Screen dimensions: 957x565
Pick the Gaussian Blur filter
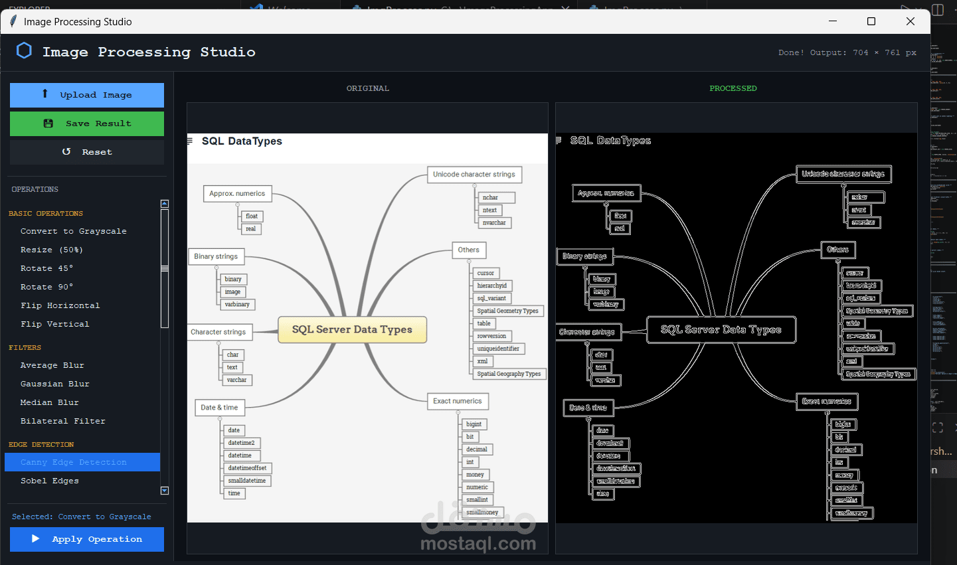click(x=82, y=384)
